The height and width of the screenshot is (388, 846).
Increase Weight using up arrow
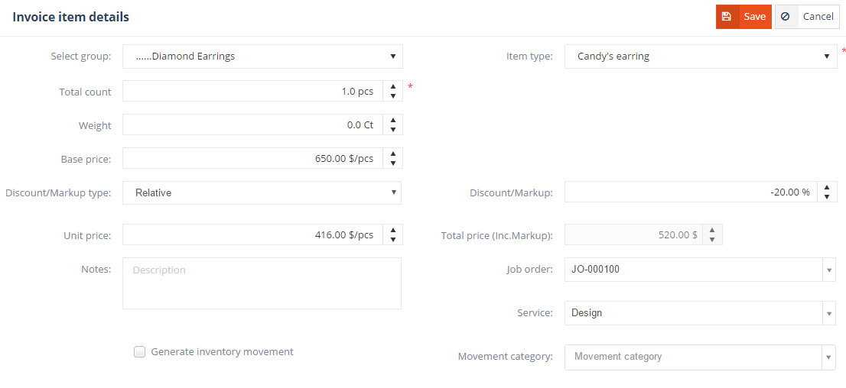[x=392, y=120]
